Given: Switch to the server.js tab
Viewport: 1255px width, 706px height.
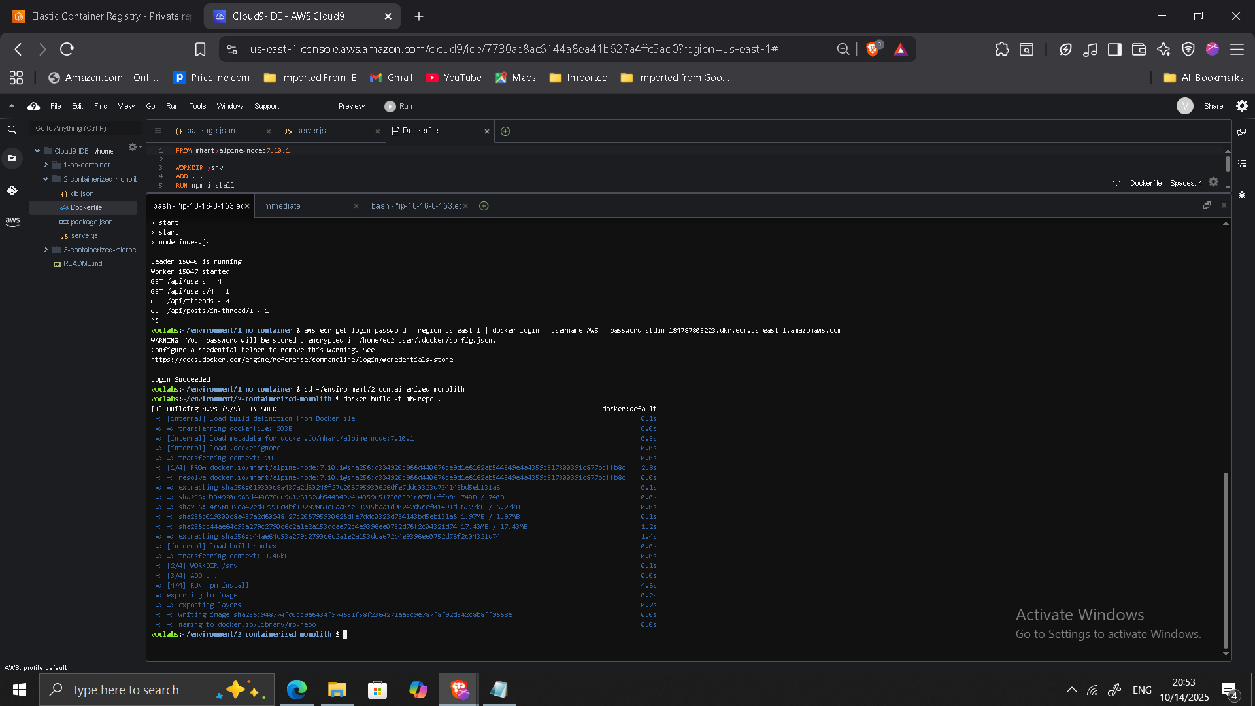Looking at the screenshot, I should tap(310, 131).
